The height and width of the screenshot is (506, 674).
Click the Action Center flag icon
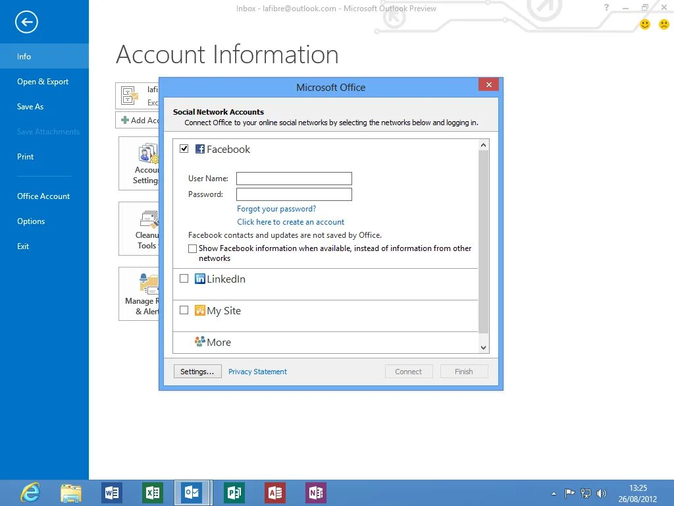pos(569,493)
